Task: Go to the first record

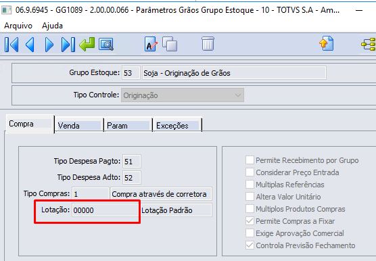Action: [x=11, y=45]
